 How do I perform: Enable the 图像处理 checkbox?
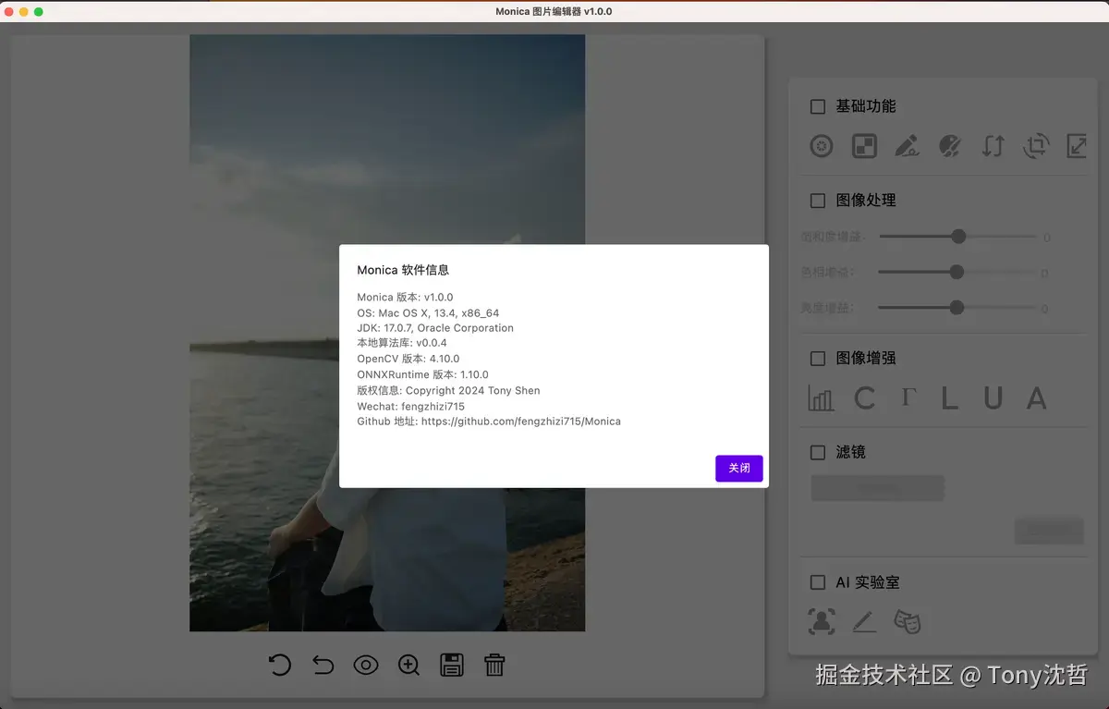pos(818,201)
